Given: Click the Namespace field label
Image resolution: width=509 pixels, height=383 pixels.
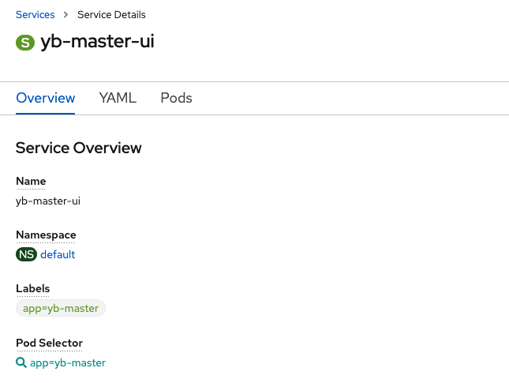Looking at the screenshot, I should click(x=46, y=235).
